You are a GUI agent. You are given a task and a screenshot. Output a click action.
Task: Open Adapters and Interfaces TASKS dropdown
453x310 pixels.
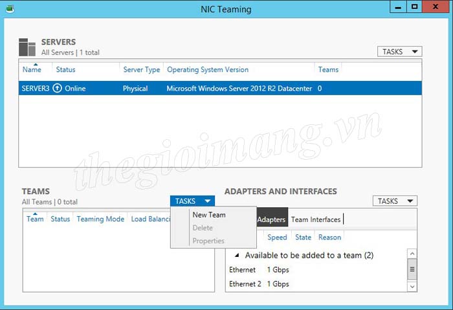pos(395,201)
